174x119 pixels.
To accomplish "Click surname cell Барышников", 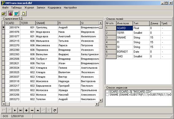I will point(47,86).
